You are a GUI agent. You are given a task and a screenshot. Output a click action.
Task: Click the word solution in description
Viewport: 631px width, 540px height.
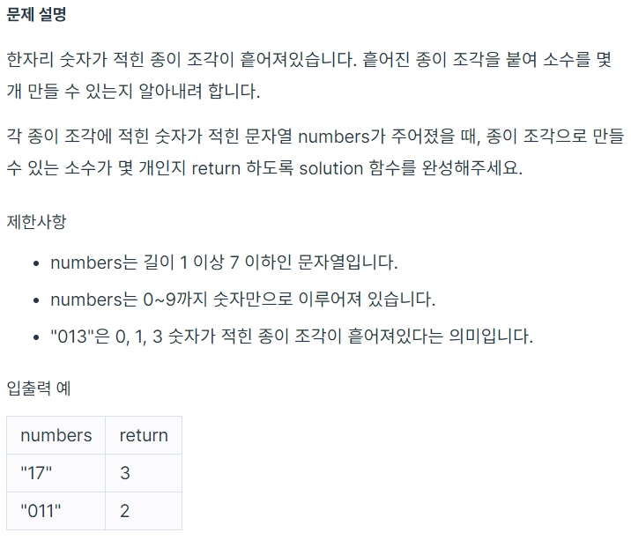click(331, 168)
